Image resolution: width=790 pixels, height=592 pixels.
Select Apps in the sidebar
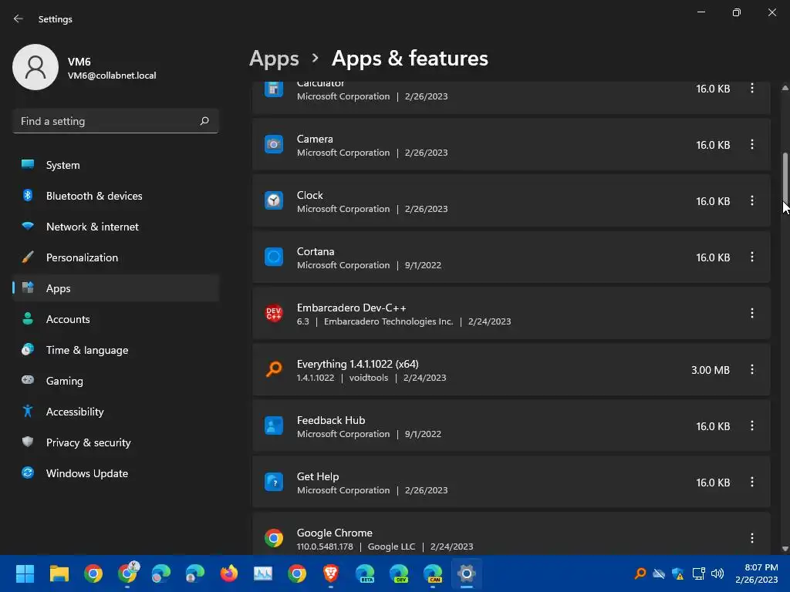116,288
